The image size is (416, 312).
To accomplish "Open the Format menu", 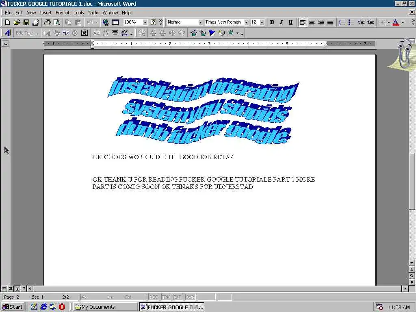I will click(x=62, y=13).
